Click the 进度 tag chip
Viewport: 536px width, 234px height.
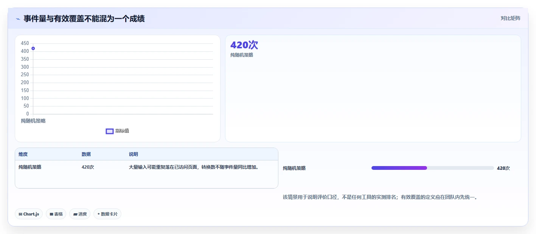pos(80,214)
